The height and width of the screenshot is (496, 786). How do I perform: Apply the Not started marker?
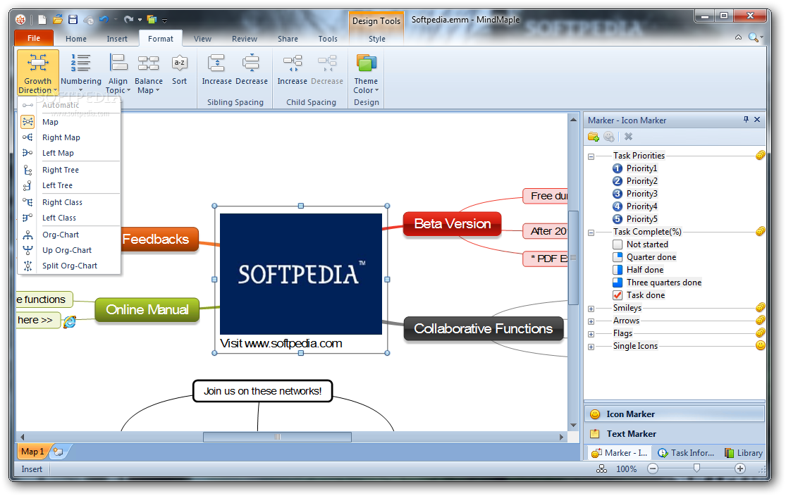tap(641, 244)
